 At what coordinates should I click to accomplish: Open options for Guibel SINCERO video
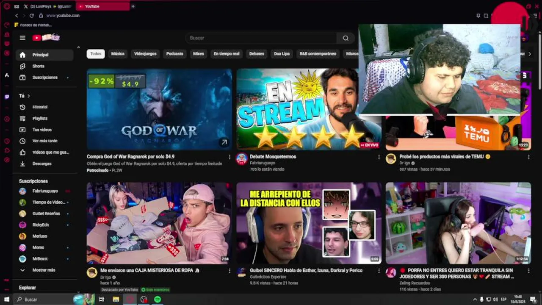click(379, 271)
